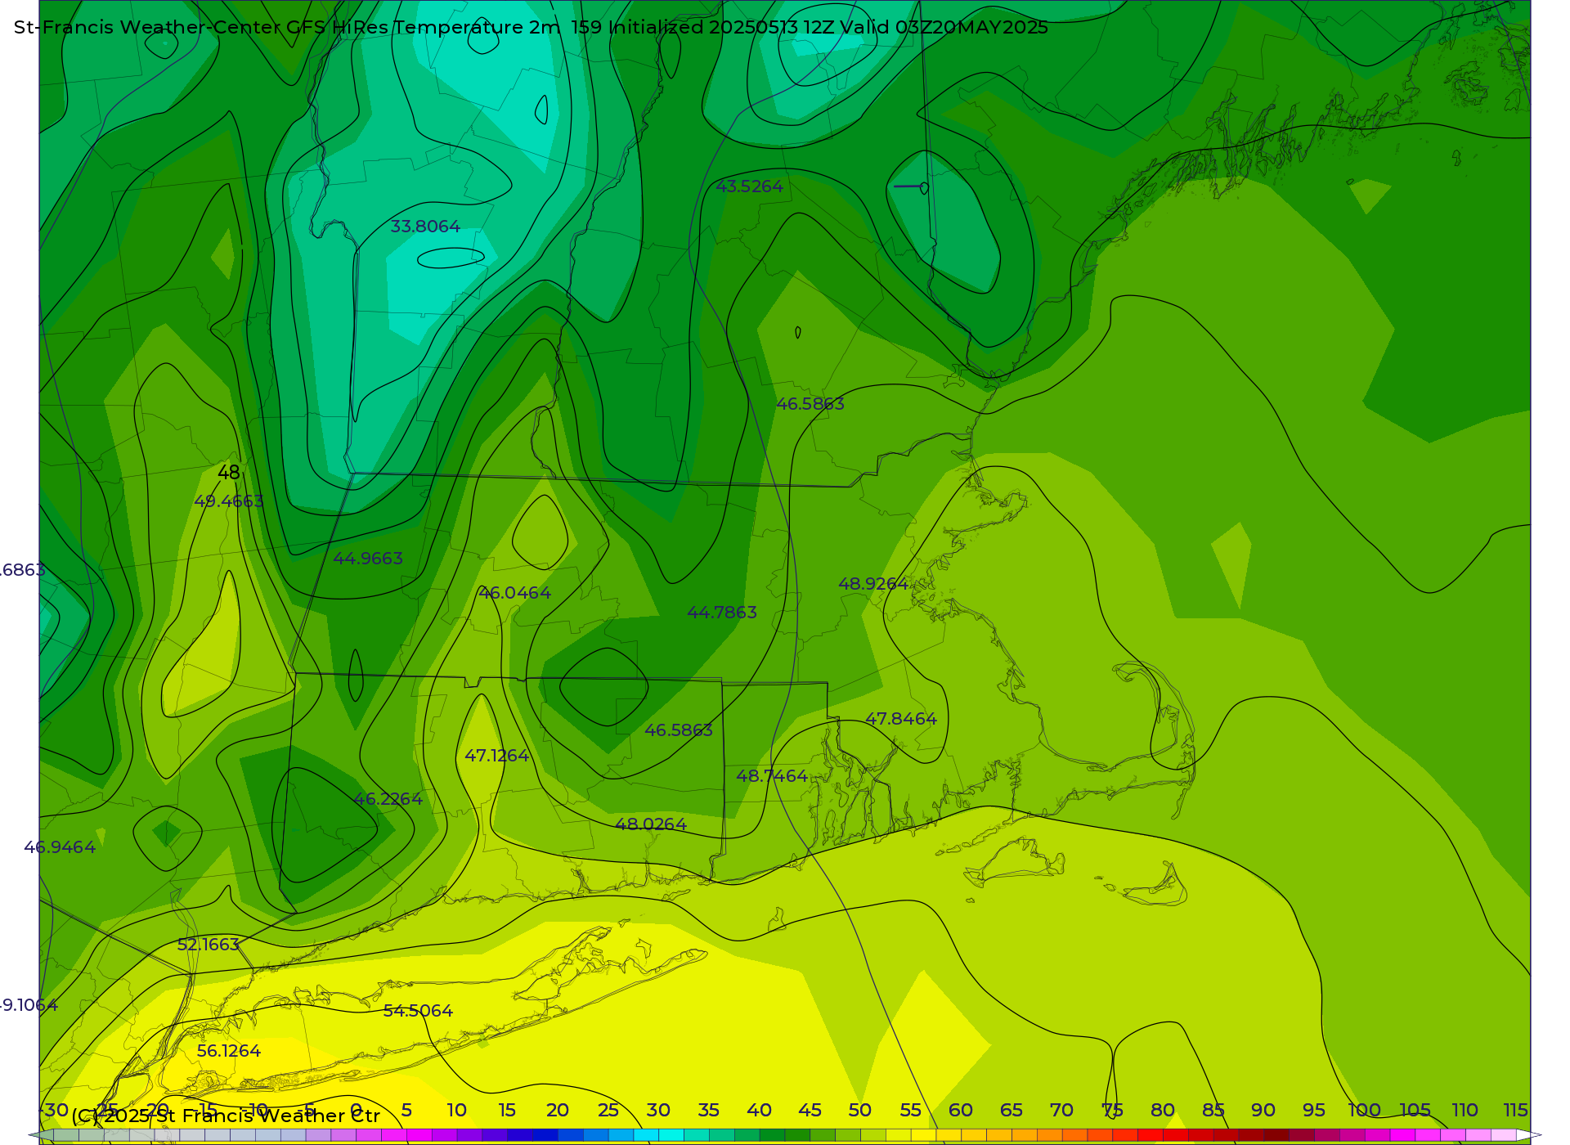Select the 44.7863 temperature value
This screenshot has height=1145, width=1570.
pyautogui.click(x=722, y=613)
